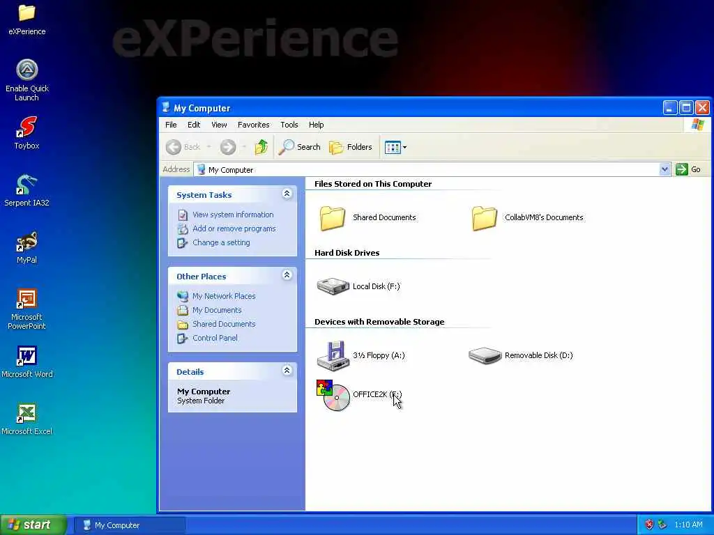Open the Favorites menu
Screen dimensions: 714x535
click(x=253, y=125)
